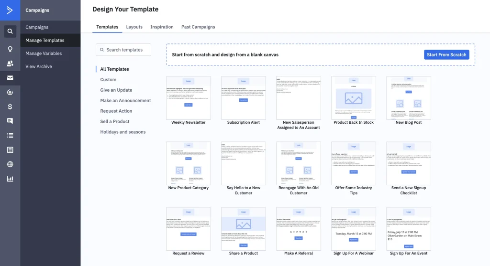490x266 pixels.
Task: Open the search icon in sidebar
Action: pos(10,32)
